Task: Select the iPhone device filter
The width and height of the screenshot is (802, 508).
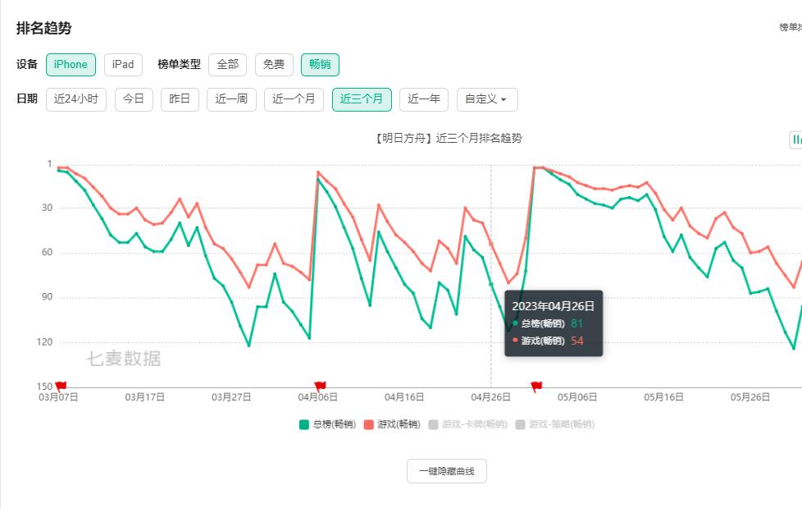Action: click(x=71, y=65)
